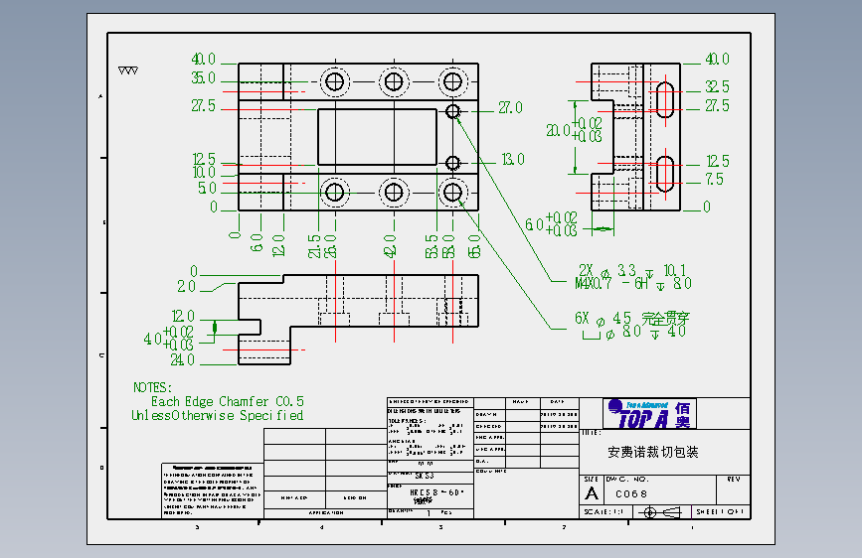Click the 7.5 dimension
The width and height of the screenshot is (862, 558).
point(714,179)
